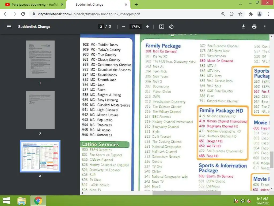
Task: Open the Windows Start menu
Action: (x=6, y=201)
